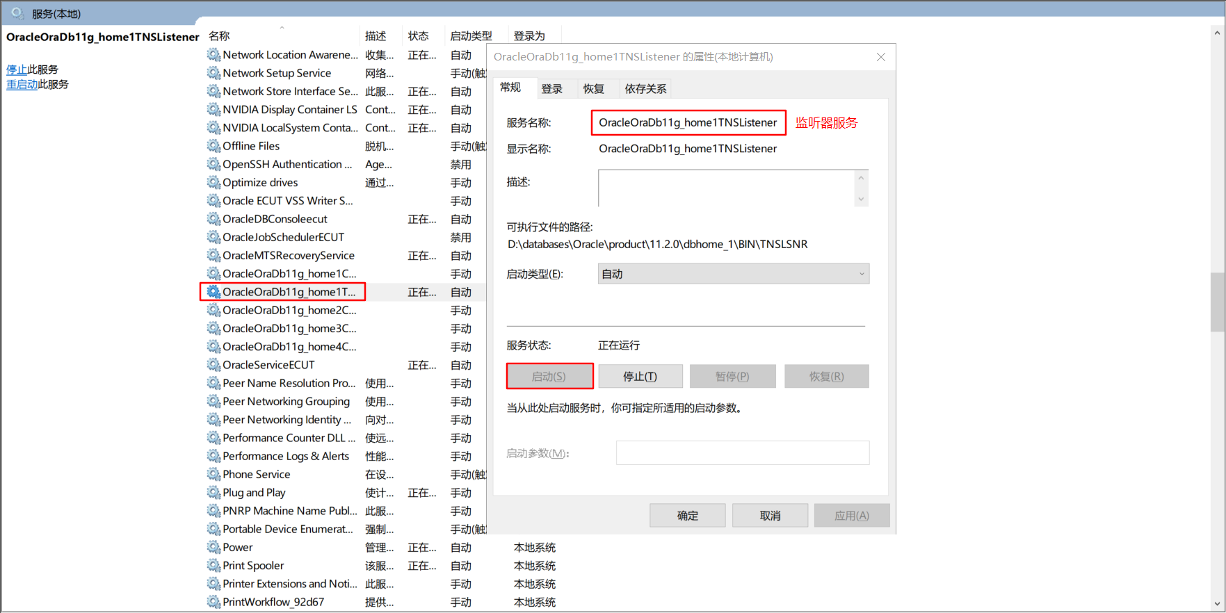Click 取消 to cancel dialog
The image size is (1226, 613).
tap(770, 515)
